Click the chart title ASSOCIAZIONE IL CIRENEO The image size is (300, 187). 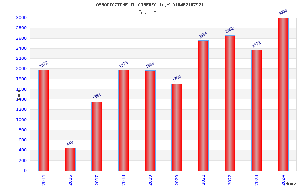click(x=150, y=5)
